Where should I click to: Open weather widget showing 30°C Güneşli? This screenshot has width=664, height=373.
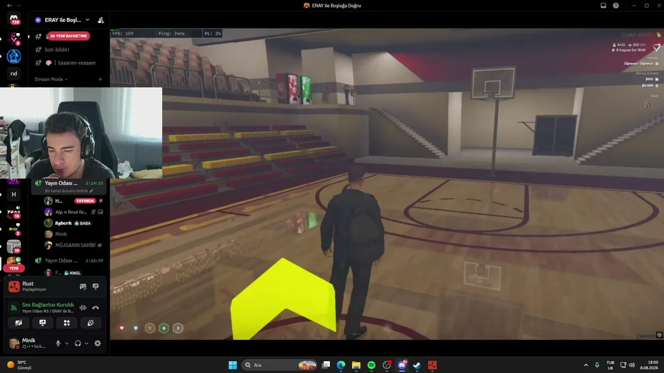(x=20, y=365)
